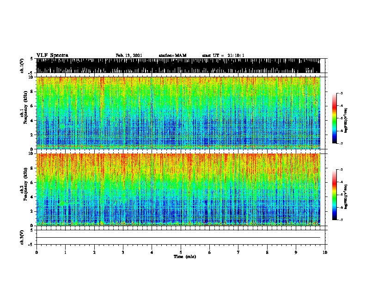The width and height of the screenshot is (366, 283).
Task: Click time axis tick label '5'
Action: click(181, 252)
